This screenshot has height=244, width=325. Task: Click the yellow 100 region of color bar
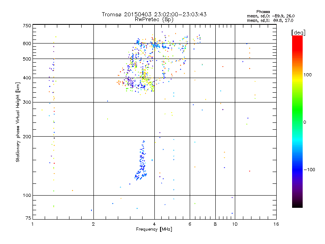(297, 75)
